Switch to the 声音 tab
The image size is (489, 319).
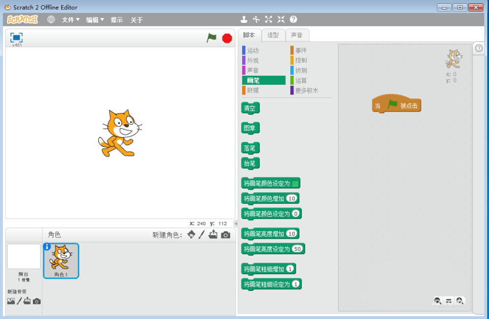click(x=297, y=35)
